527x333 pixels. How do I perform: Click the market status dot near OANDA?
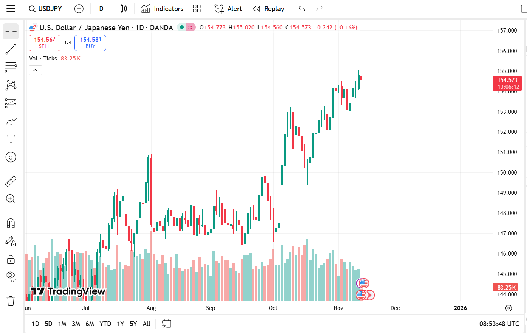point(181,27)
